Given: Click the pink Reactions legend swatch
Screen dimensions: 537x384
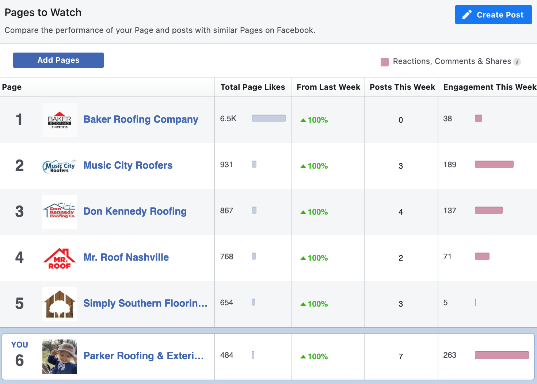Looking at the screenshot, I should pyautogui.click(x=385, y=62).
